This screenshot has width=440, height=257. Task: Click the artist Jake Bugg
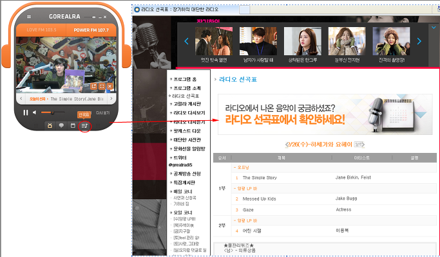(347, 199)
